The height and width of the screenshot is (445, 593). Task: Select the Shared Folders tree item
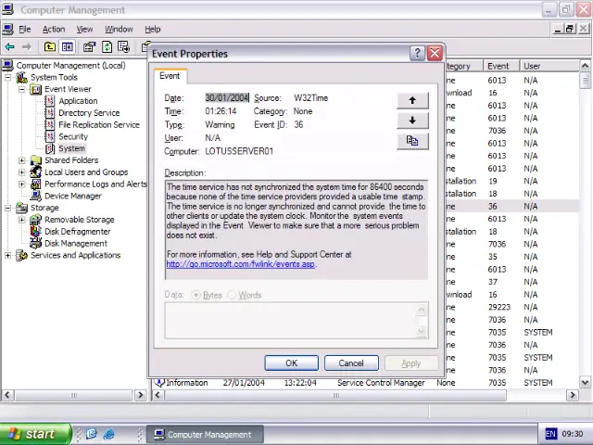pyautogui.click(x=71, y=160)
